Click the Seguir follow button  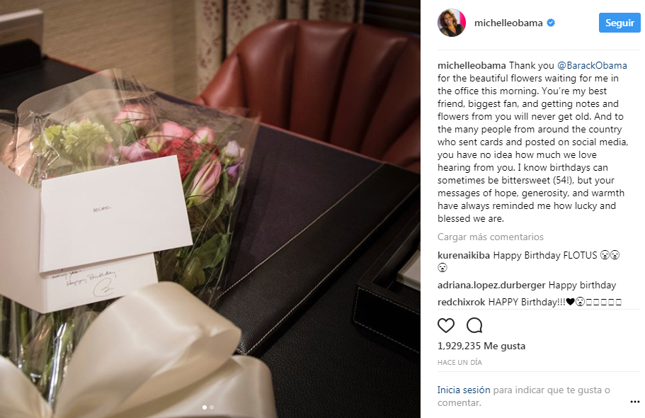[620, 23]
